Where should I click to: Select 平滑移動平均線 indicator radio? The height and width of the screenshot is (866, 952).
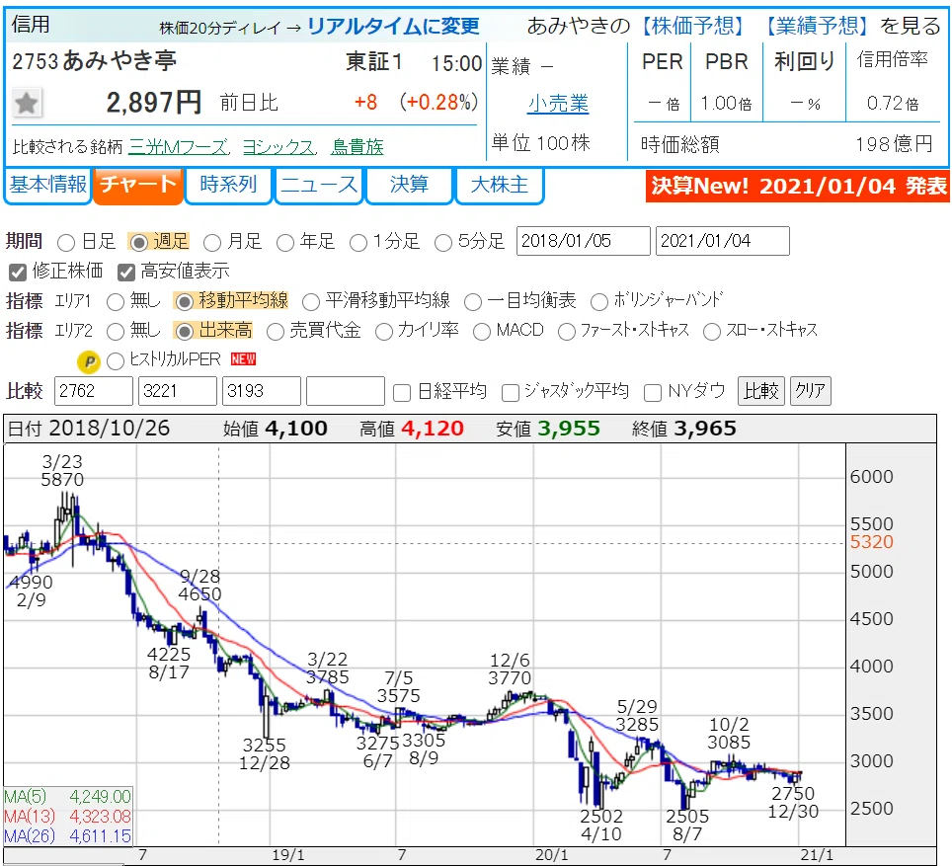pyautogui.click(x=311, y=301)
